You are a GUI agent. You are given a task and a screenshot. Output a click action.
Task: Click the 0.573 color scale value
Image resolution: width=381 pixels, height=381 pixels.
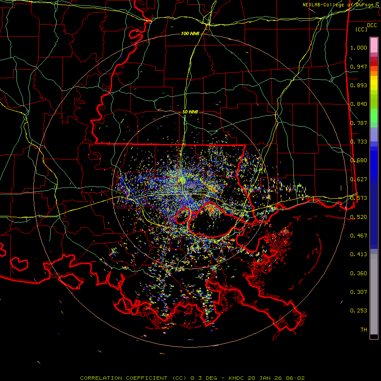(359, 198)
